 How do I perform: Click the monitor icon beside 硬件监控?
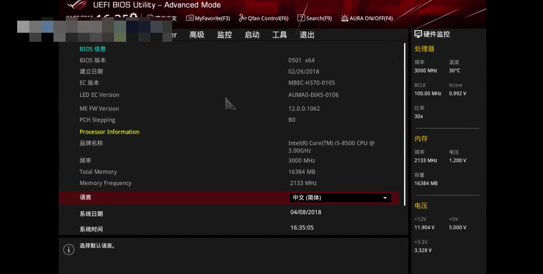(x=418, y=34)
